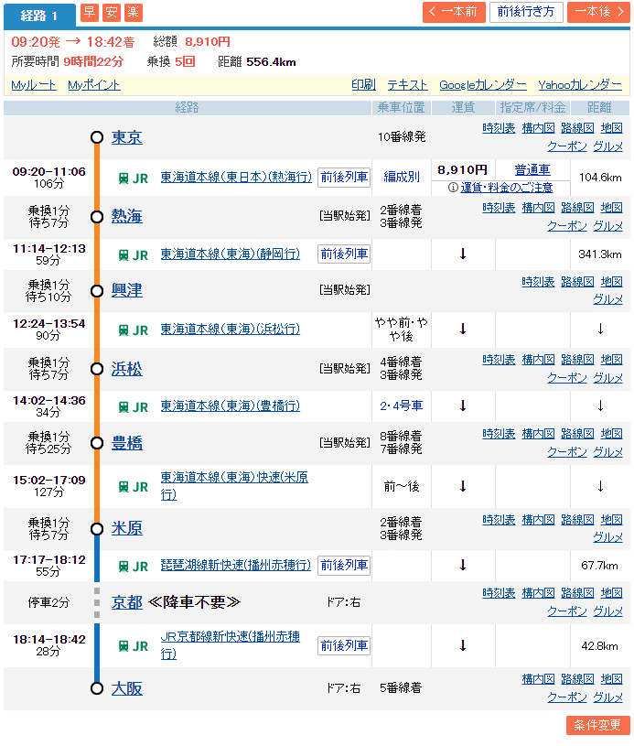Add route to Googleカレンダー
634x746 pixels.
tap(483, 85)
